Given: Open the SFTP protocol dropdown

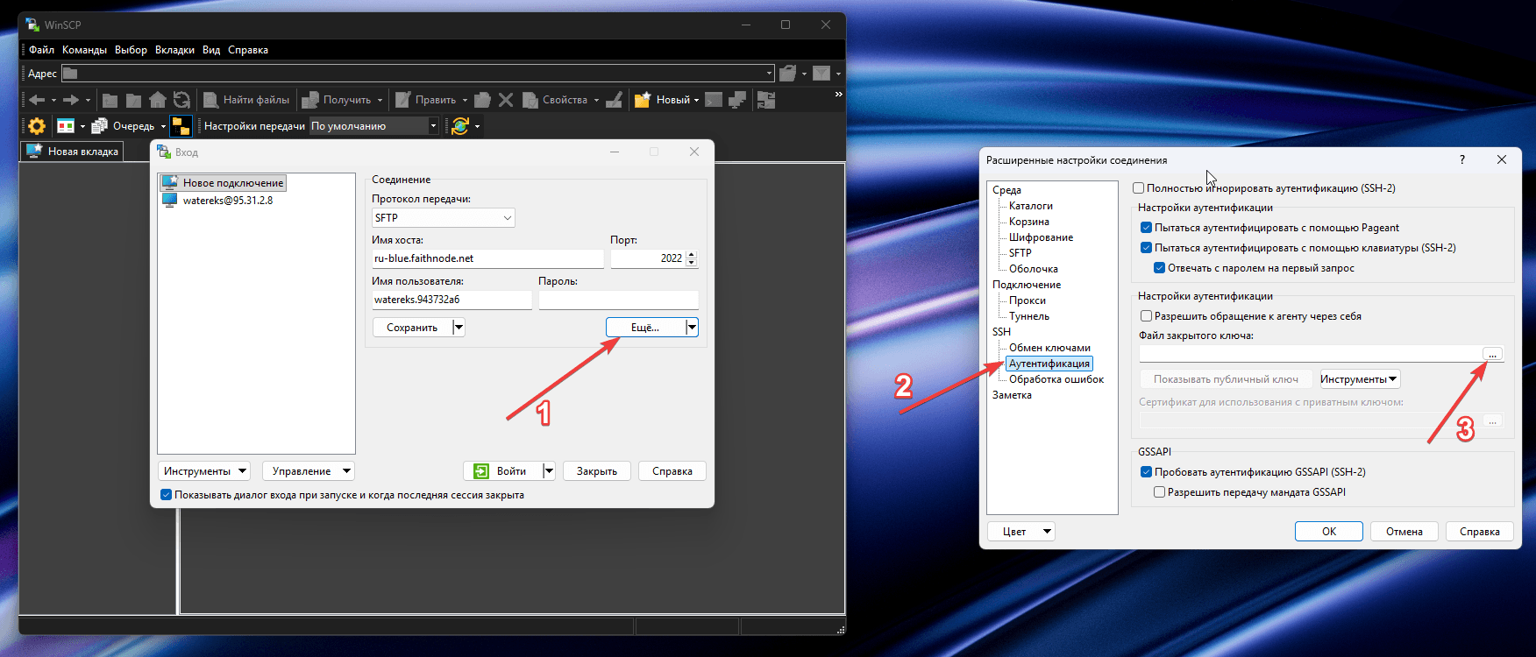Looking at the screenshot, I should [x=444, y=218].
